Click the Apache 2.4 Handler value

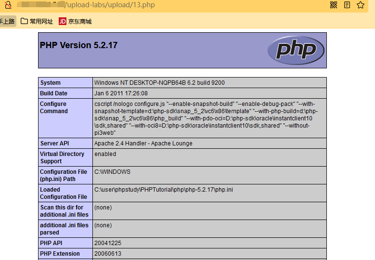click(143, 143)
